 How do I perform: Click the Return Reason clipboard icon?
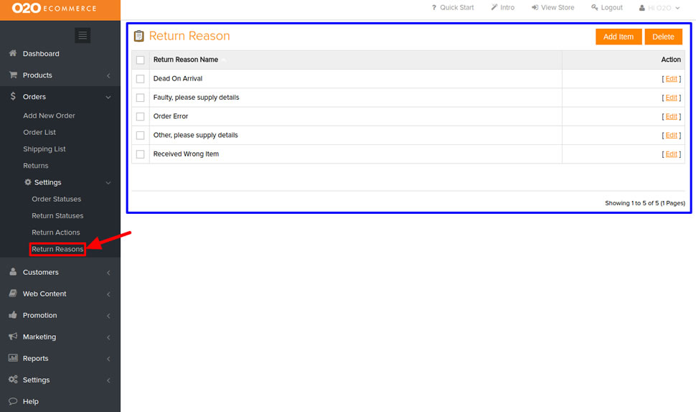tap(139, 36)
